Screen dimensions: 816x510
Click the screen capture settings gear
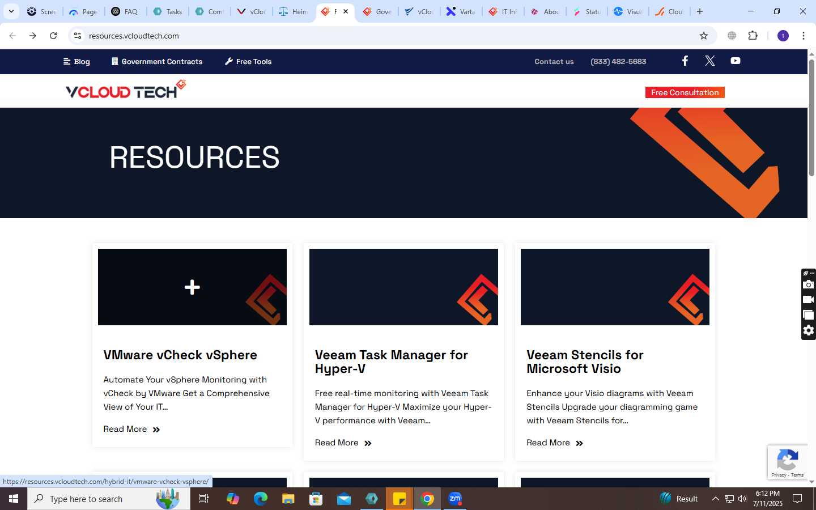coord(809,330)
